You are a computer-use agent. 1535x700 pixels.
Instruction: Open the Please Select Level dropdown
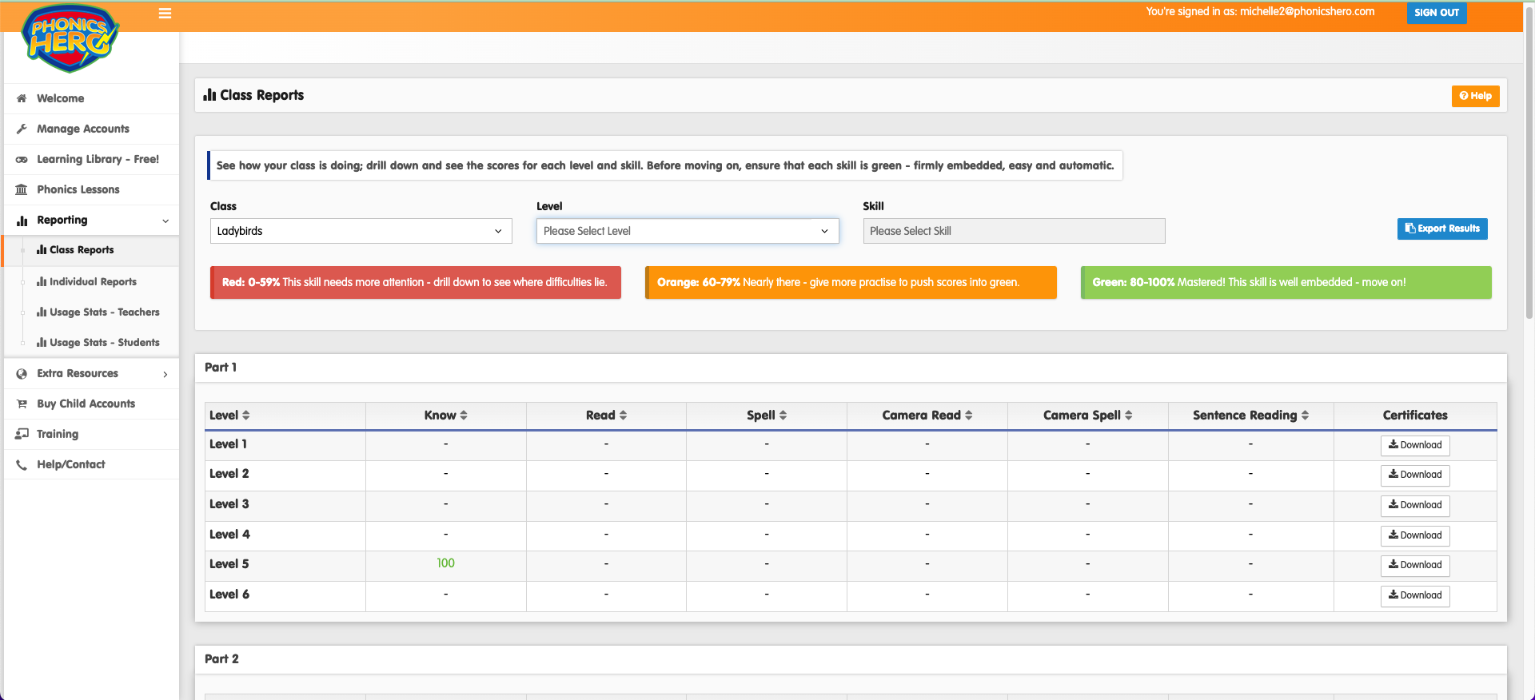688,231
